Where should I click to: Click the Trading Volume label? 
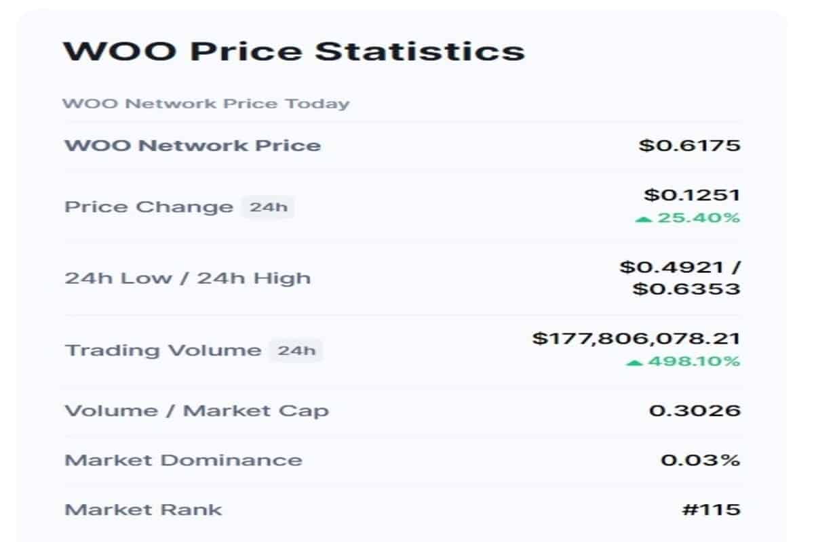[x=163, y=350]
